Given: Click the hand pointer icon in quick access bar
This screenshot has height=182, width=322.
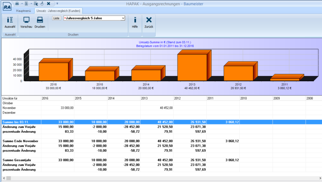Looking at the screenshot, I should pyautogui.click(x=42, y=4).
